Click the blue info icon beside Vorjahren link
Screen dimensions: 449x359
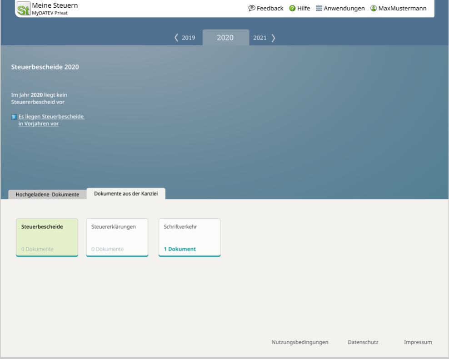14,117
